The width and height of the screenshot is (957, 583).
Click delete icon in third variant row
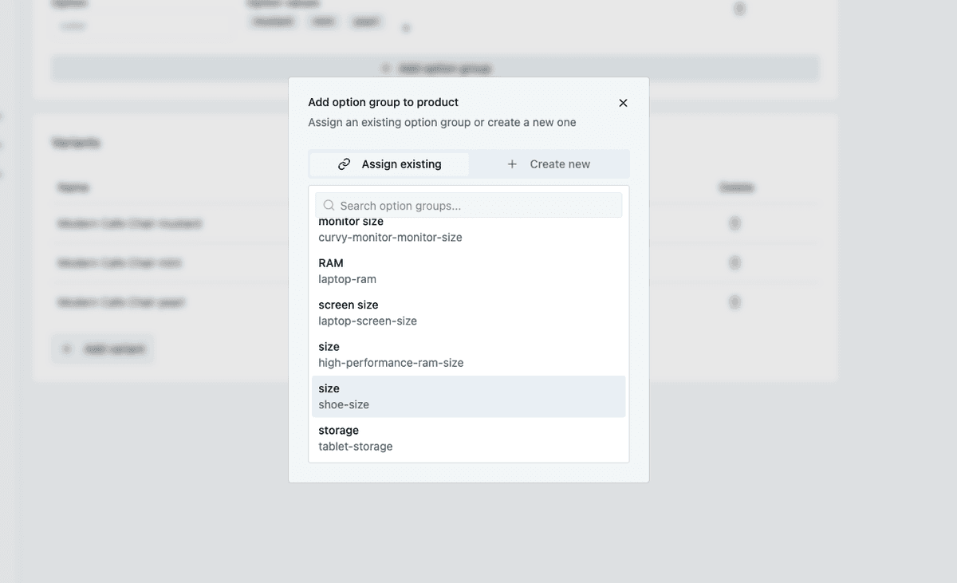click(734, 302)
